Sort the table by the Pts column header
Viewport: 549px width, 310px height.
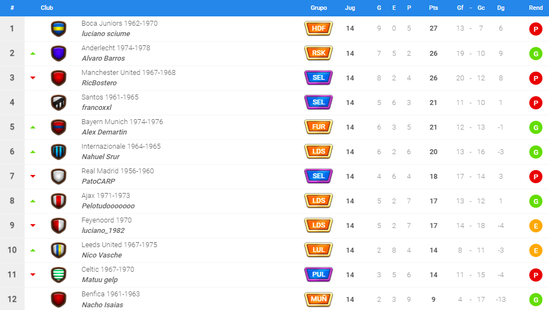pos(434,8)
